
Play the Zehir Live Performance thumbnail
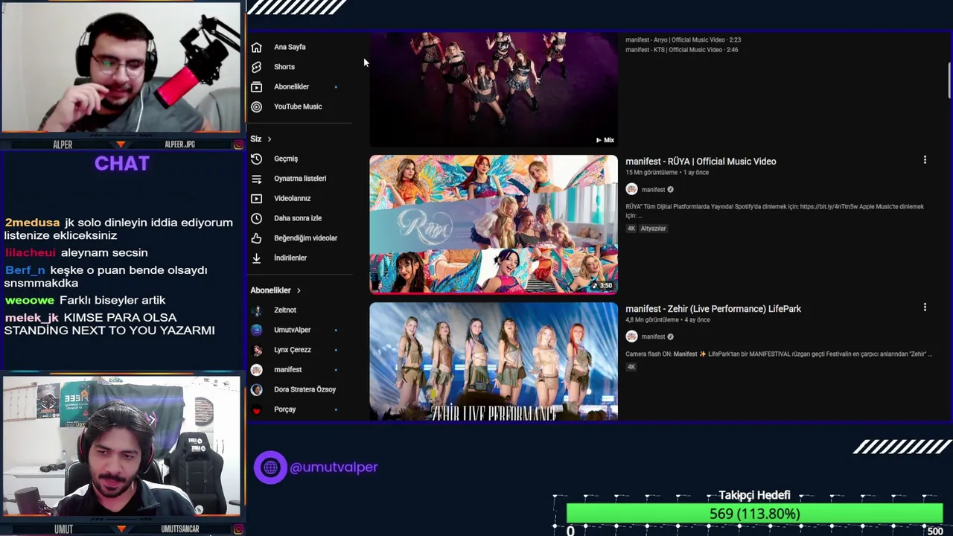[494, 361]
